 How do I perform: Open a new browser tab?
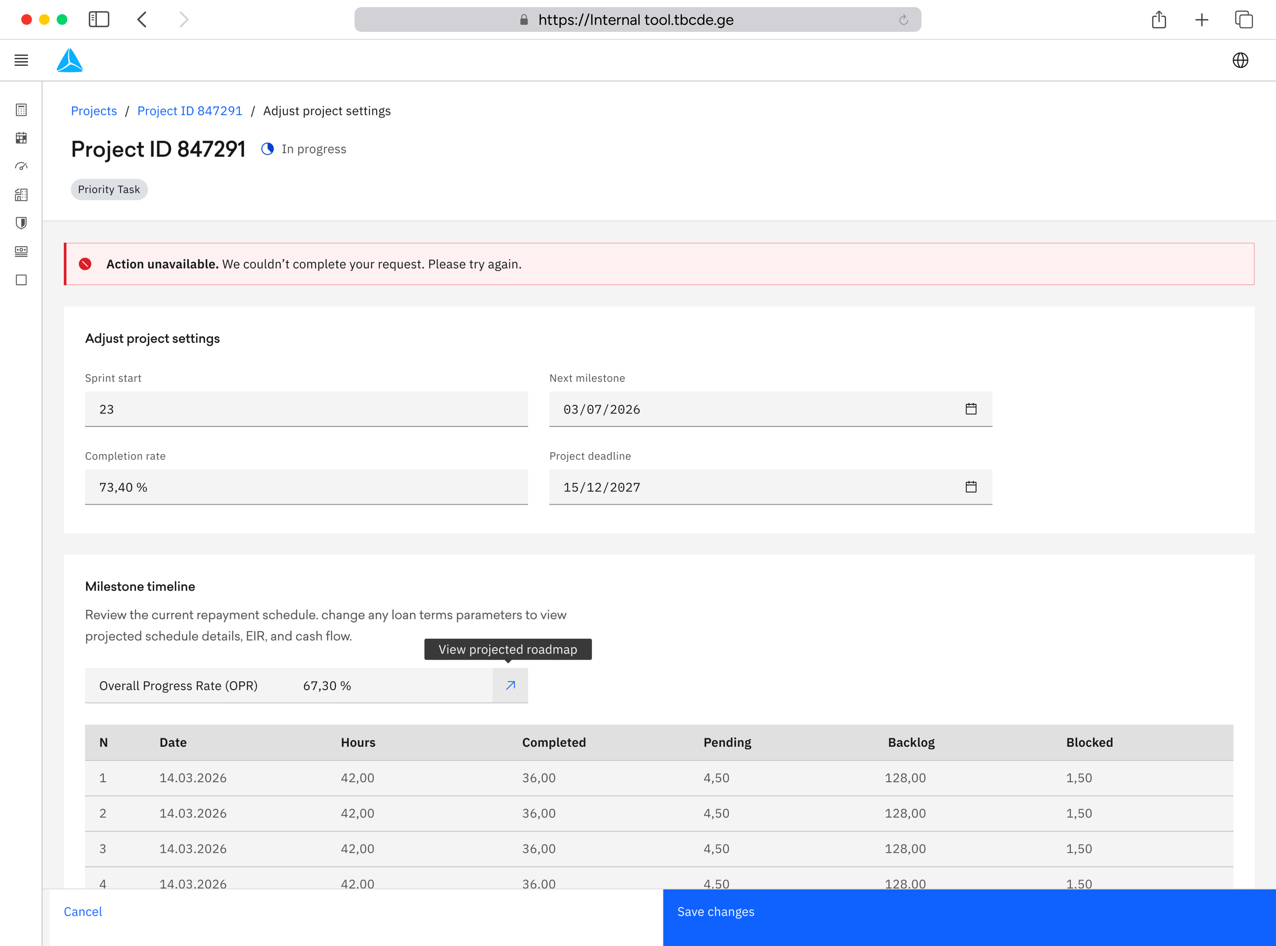tap(1202, 20)
